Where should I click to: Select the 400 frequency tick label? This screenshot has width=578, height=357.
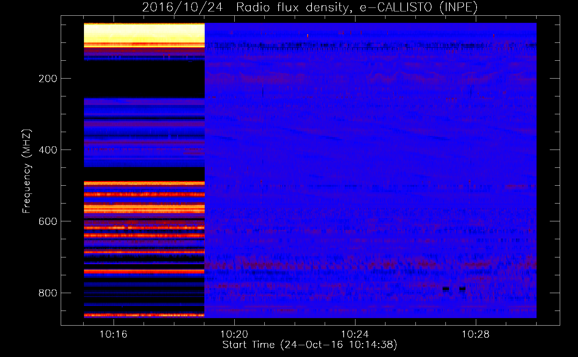(48, 150)
